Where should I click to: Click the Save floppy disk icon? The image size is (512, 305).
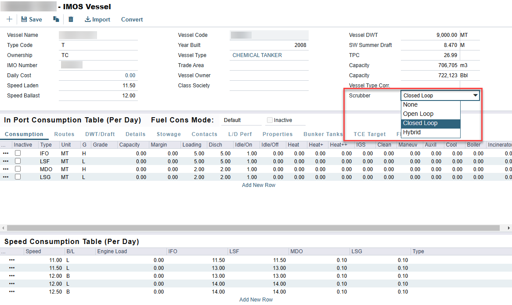[x=24, y=19]
